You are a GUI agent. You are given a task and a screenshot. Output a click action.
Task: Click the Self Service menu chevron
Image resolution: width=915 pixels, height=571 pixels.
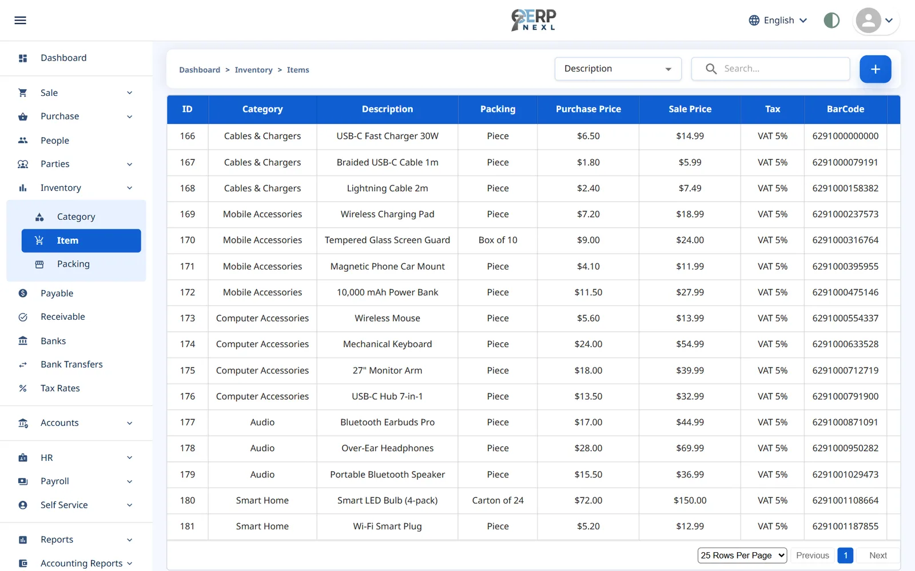coord(130,505)
